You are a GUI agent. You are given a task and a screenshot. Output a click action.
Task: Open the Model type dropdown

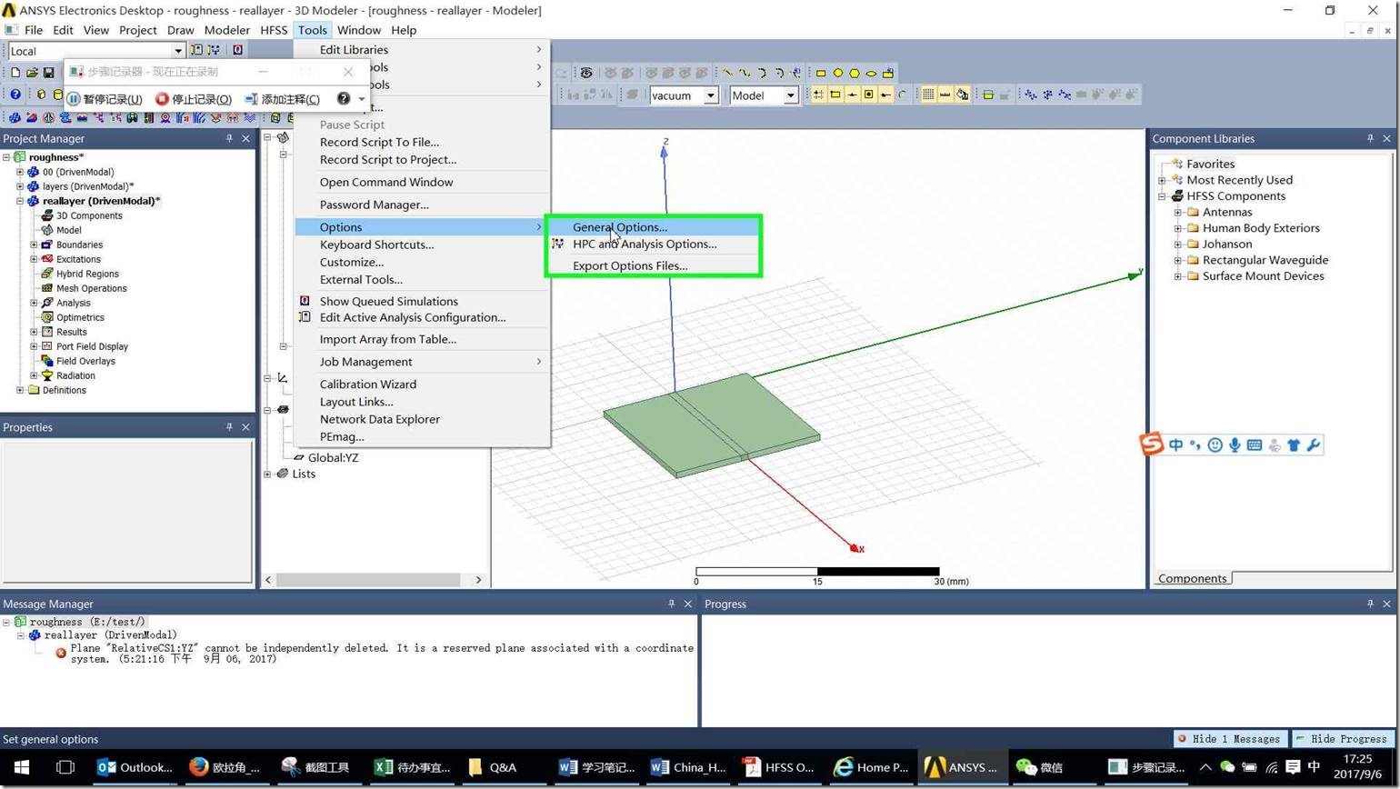[790, 95]
